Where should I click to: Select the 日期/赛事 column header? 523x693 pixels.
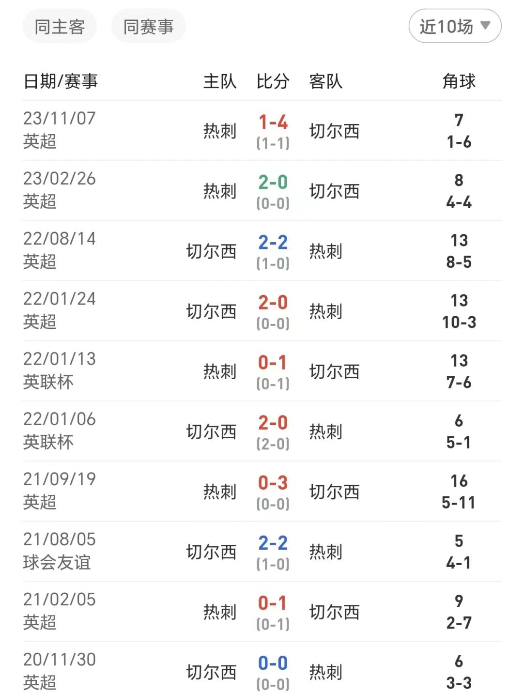pos(61,81)
